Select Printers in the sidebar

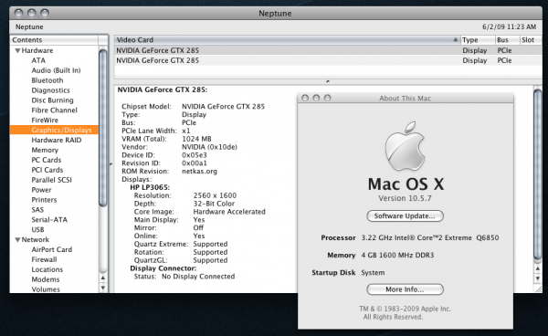[x=44, y=200]
